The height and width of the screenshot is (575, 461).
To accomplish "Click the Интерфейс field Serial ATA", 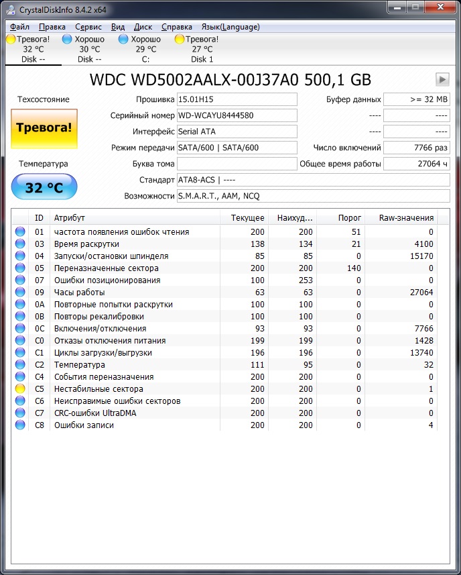I will tap(237, 132).
